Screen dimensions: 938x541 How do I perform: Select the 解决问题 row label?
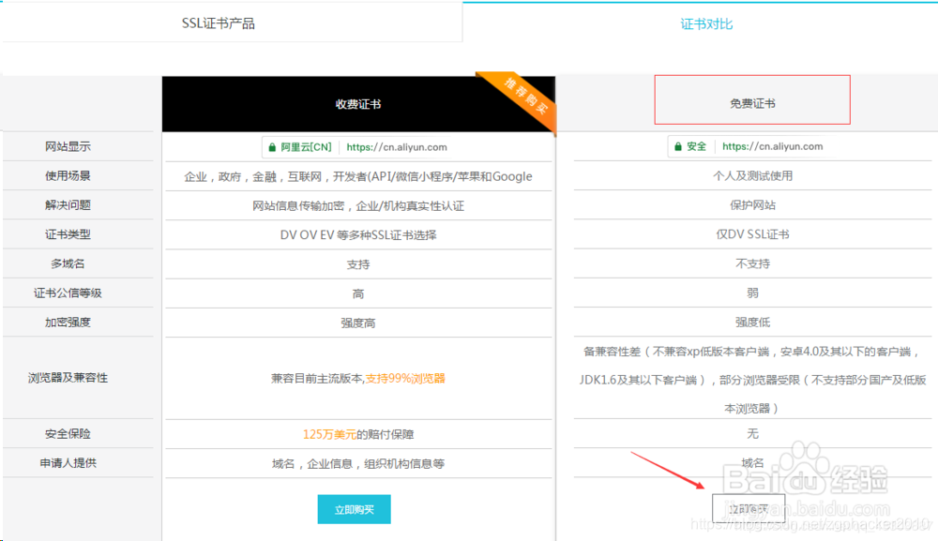coord(68,205)
